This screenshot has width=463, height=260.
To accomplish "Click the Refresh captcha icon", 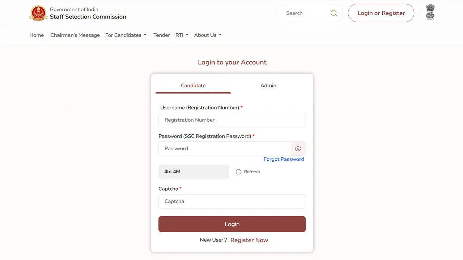I will point(239,172).
